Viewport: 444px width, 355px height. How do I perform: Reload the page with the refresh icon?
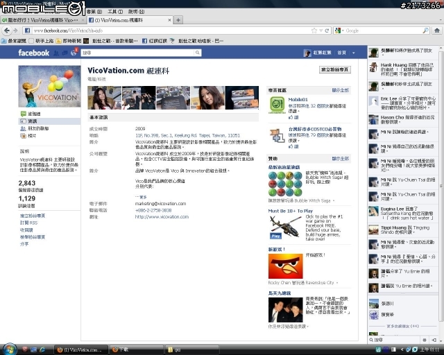pos(327,31)
